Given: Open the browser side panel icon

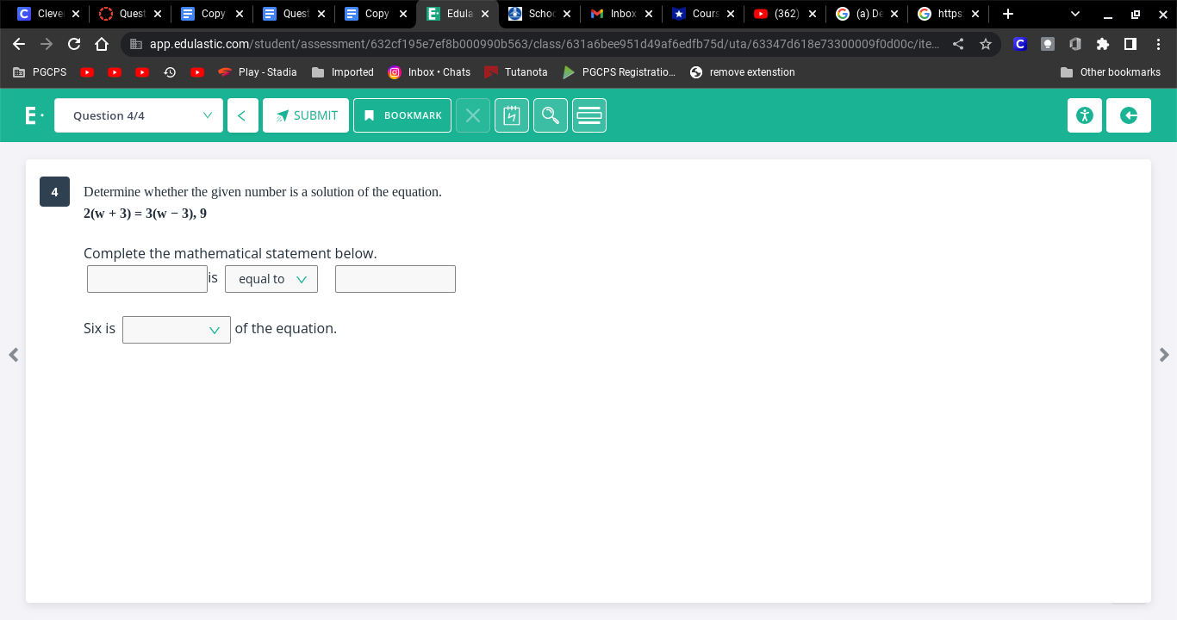Looking at the screenshot, I should click(1130, 44).
